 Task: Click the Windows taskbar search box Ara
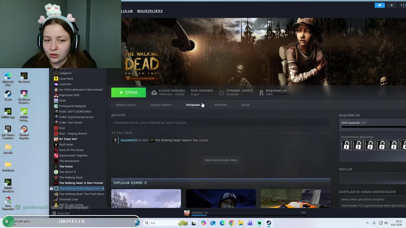[x=166, y=223]
